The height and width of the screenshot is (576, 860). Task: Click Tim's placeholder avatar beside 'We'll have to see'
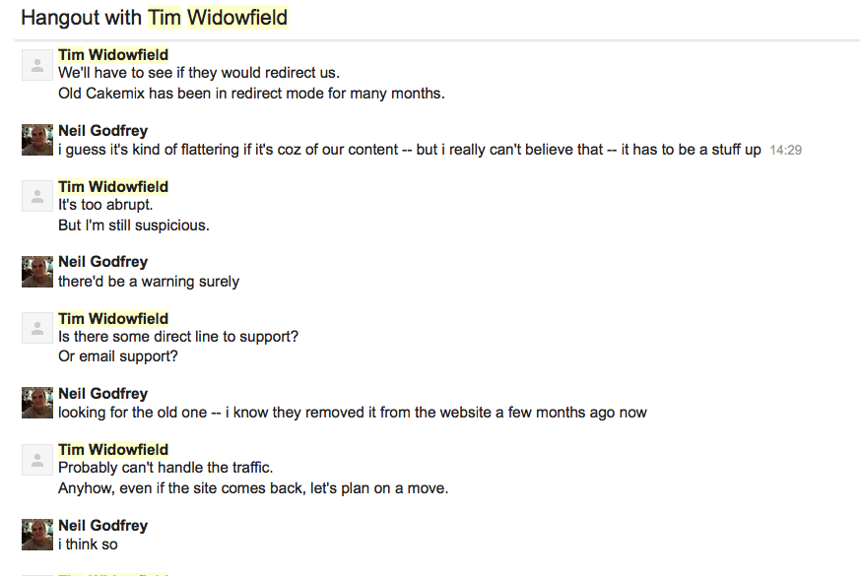(x=37, y=65)
